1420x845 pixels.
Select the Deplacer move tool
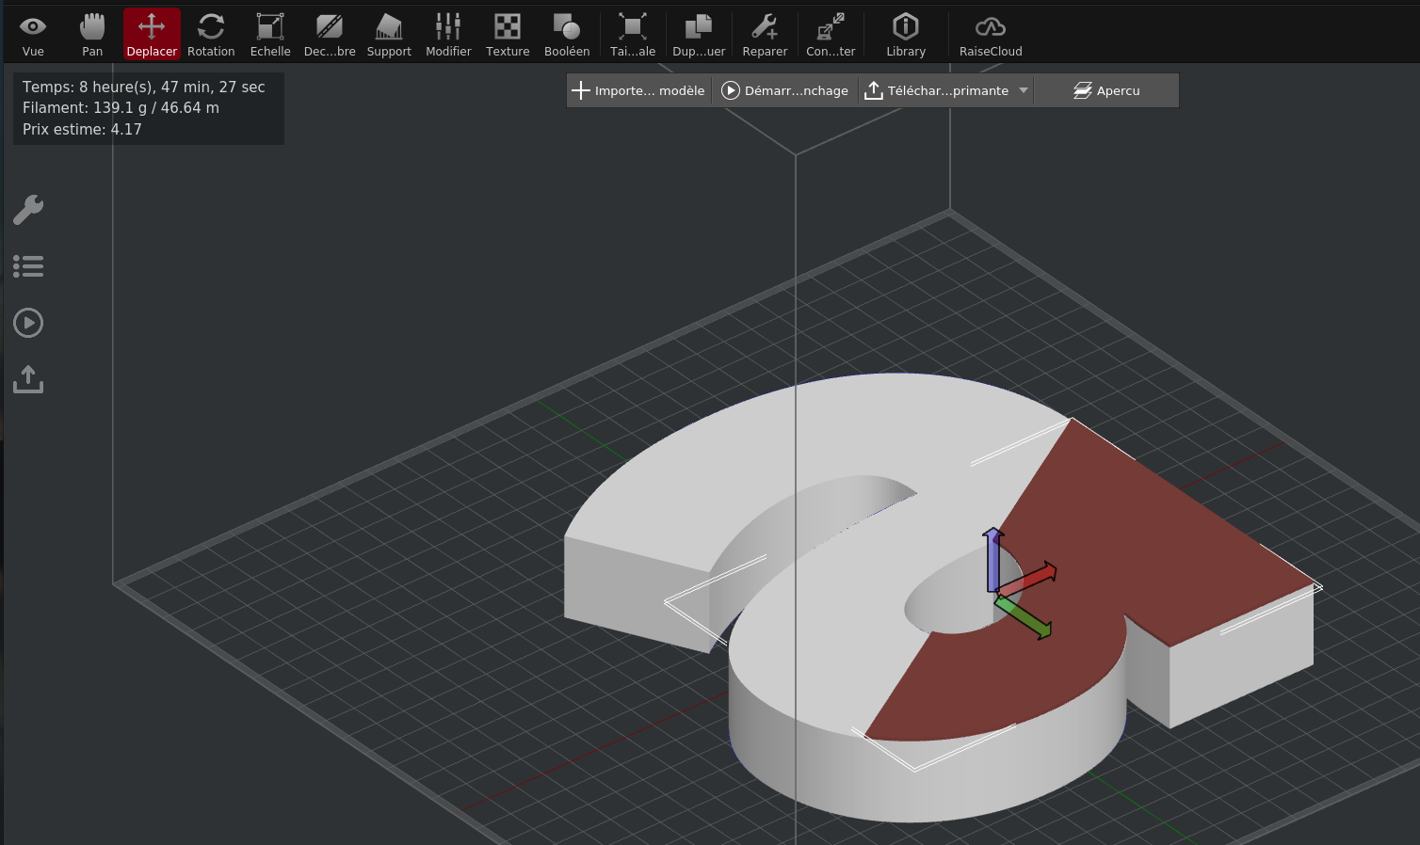(x=152, y=35)
